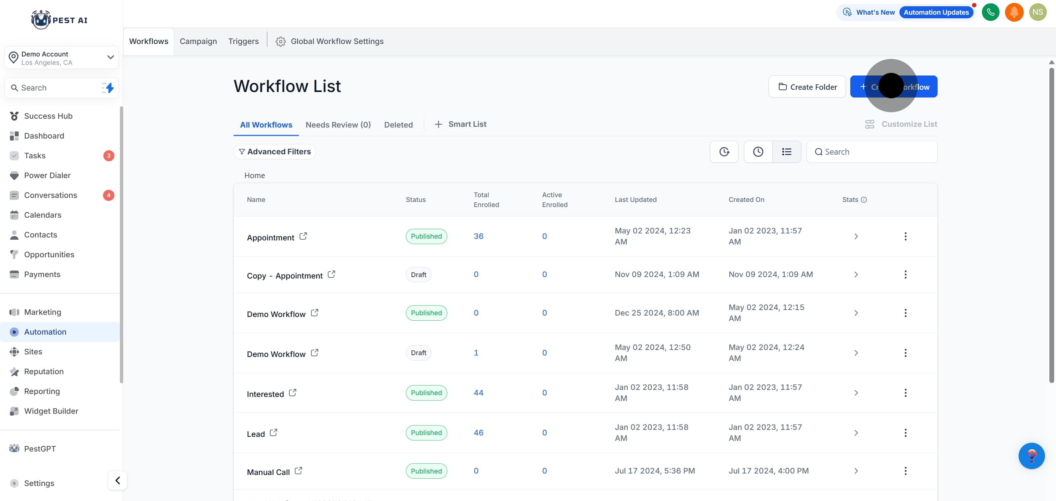The image size is (1056, 501).
Task: Switch to list view toggle
Action: 786,152
